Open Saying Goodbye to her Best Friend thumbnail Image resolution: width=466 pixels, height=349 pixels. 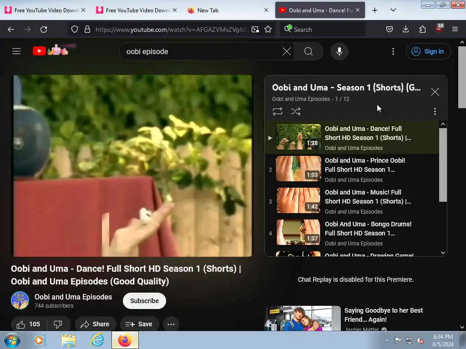pos(303,319)
